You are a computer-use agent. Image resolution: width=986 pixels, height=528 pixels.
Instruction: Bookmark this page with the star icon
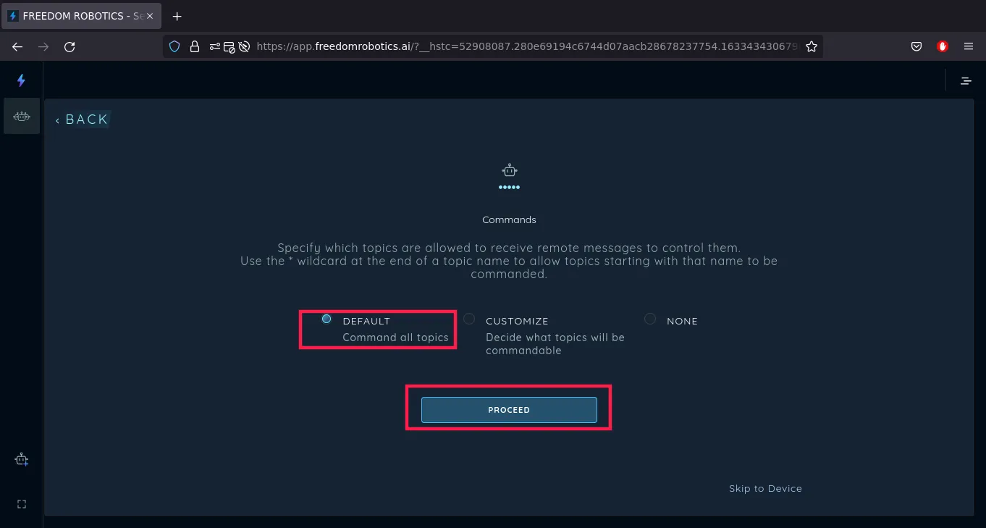click(812, 46)
